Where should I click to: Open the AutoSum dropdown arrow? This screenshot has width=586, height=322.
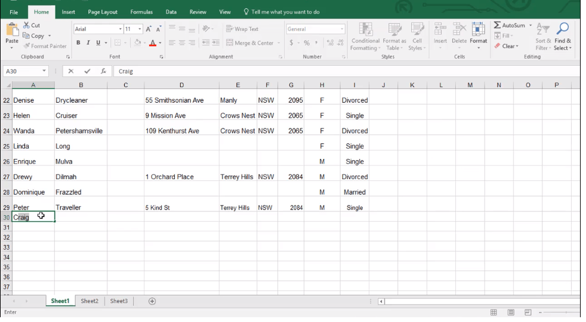click(x=531, y=25)
